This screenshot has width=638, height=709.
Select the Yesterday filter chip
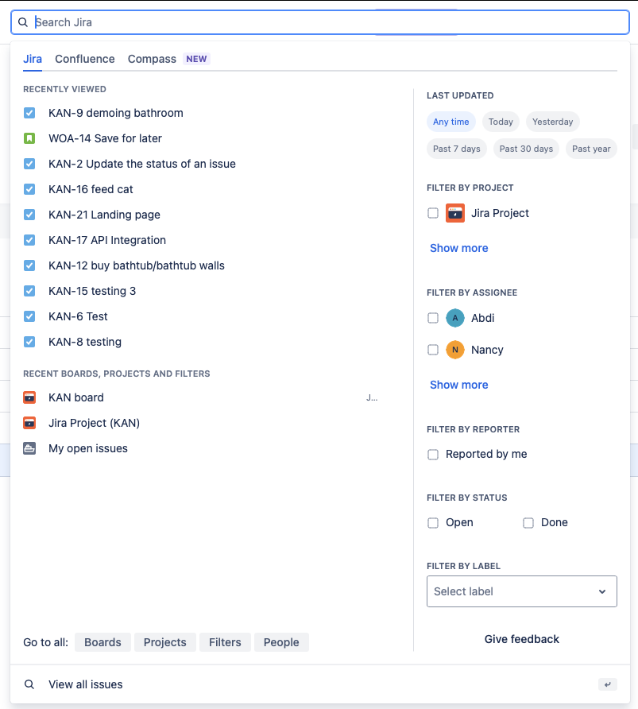(553, 122)
